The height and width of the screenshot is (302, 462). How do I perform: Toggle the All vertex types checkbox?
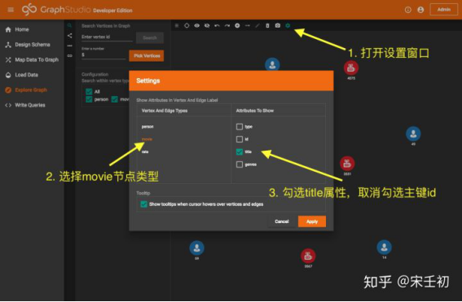click(x=89, y=91)
